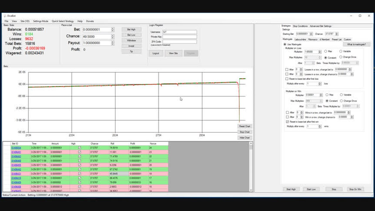Enable wins in a row change bet checkbox

point(287,113)
